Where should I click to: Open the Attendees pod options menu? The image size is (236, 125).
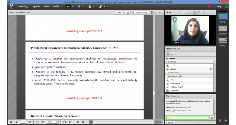coord(212,49)
